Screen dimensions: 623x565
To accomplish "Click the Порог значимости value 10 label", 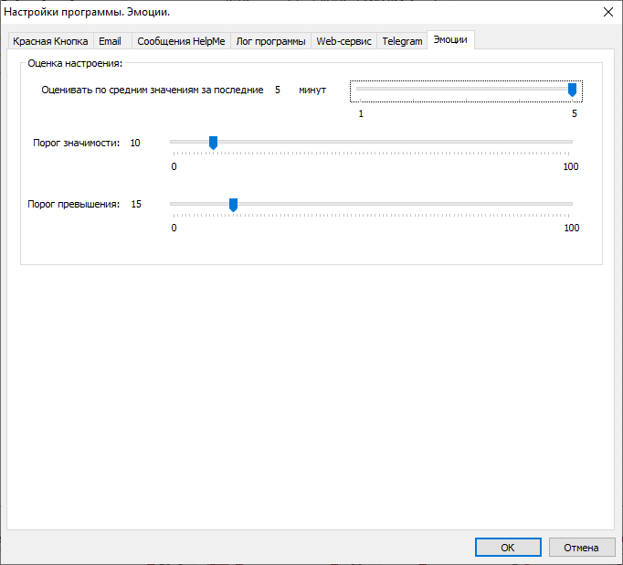I will pos(135,143).
